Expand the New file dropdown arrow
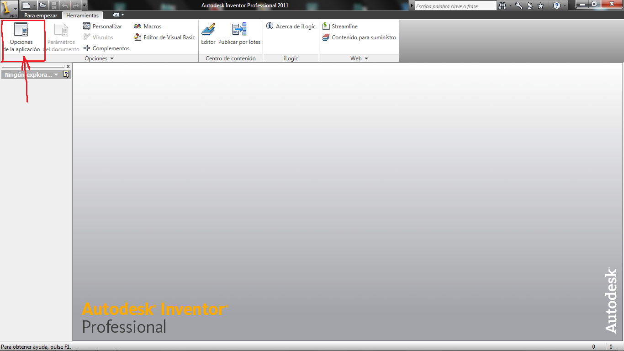624x351 pixels. (x=34, y=5)
